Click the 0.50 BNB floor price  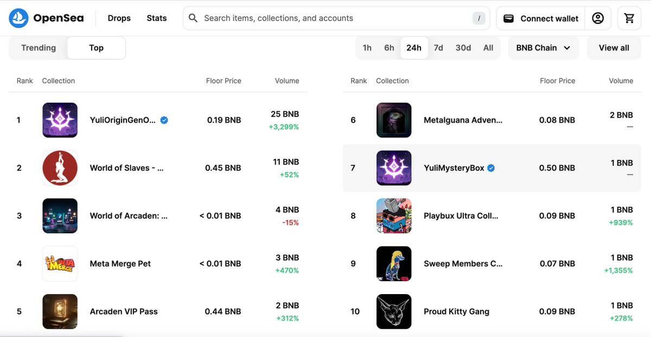557,168
